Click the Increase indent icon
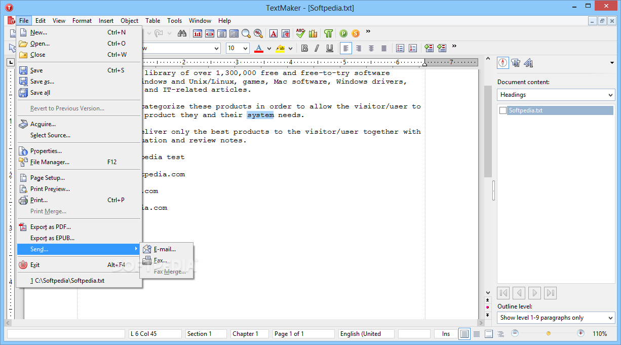Viewport: 621px width, 345px height. pyautogui.click(x=442, y=48)
